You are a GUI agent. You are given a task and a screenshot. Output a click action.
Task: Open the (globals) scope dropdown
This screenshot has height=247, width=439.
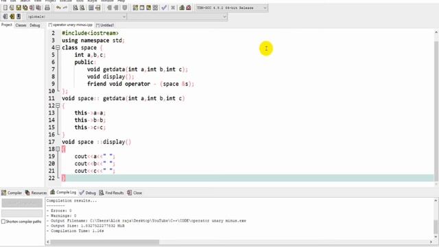click(76, 16)
